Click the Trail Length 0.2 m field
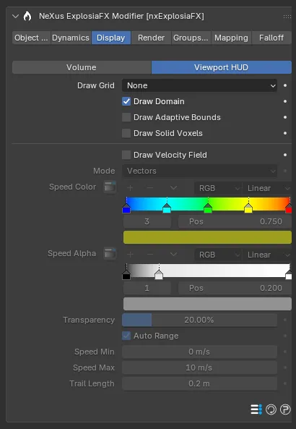Screen dimensions: 296x429 point(199,383)
